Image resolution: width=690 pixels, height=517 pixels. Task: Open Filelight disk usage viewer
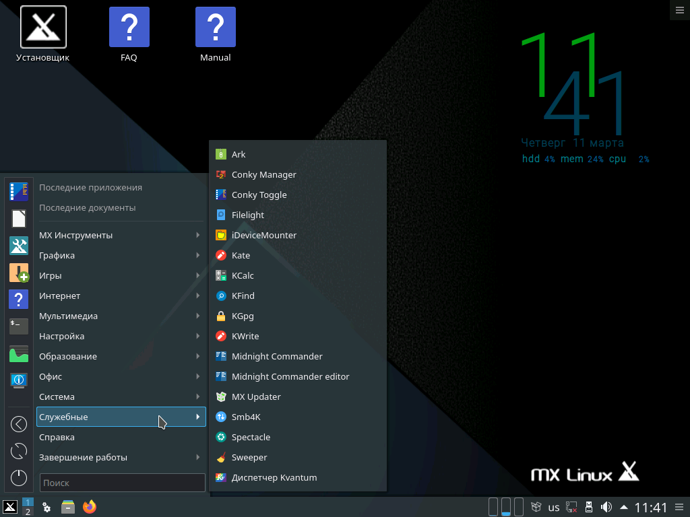coord(297,215)
